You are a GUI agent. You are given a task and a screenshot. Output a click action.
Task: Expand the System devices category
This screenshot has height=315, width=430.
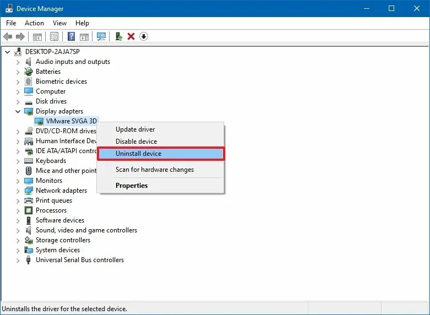click(18, 250)
